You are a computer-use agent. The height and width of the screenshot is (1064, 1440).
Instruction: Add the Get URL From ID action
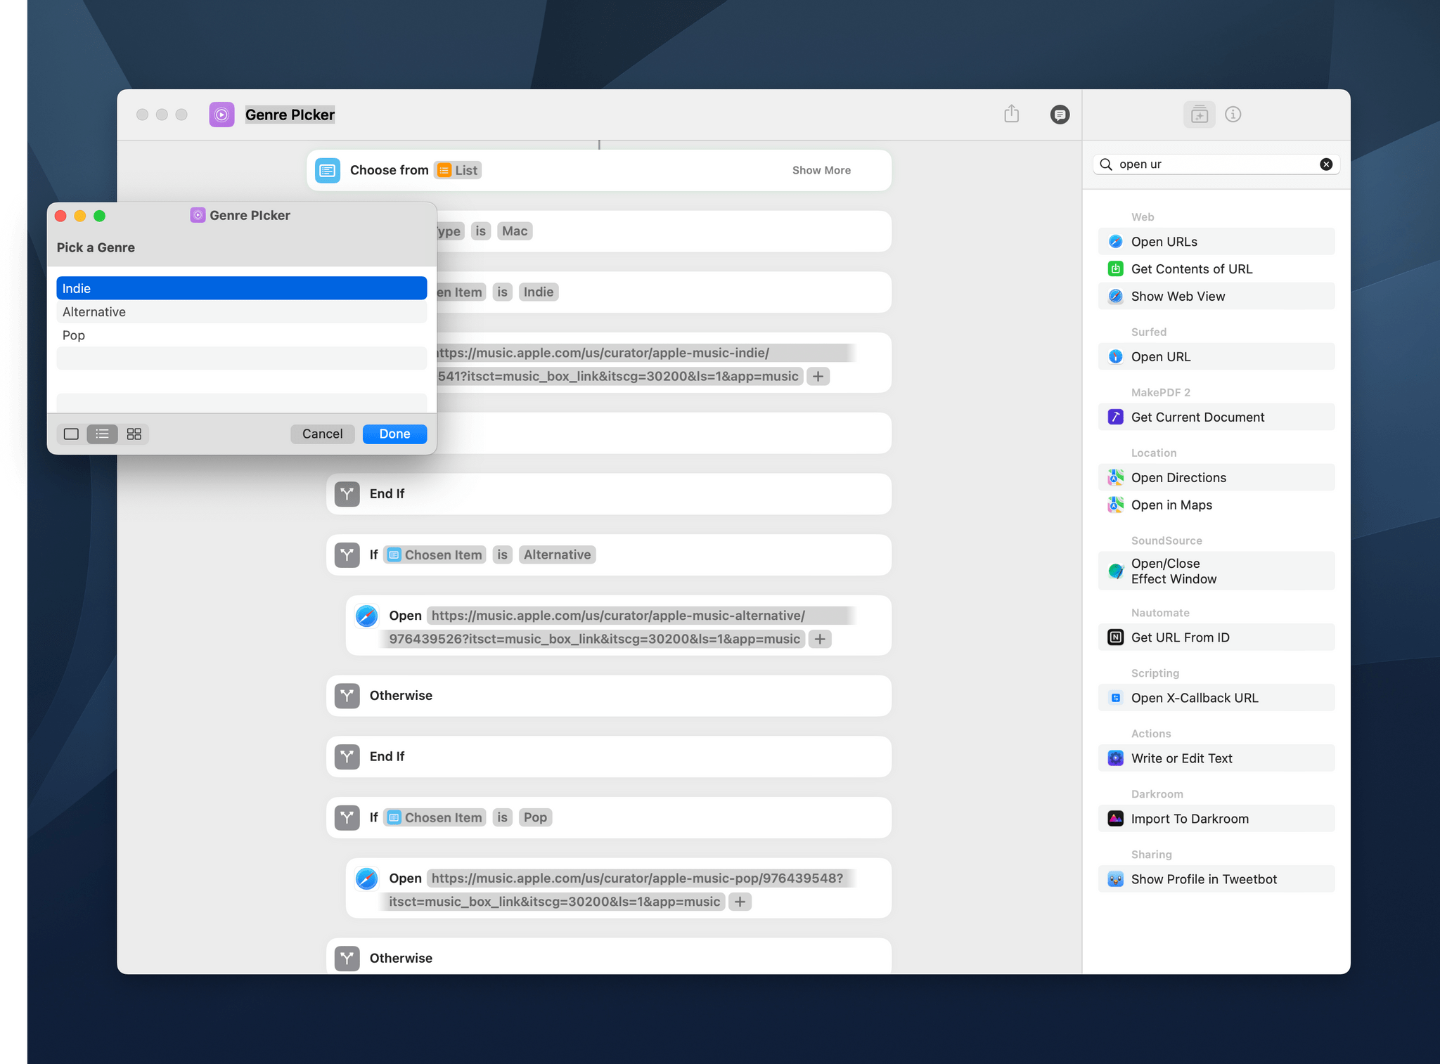click(x=1216, y=637)
